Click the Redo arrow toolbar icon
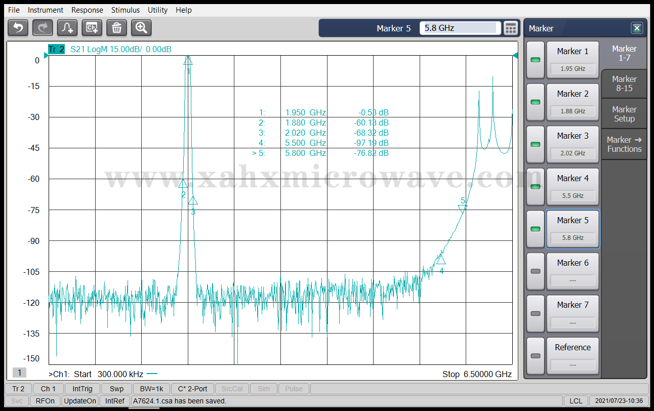Viewport: 654px width, 411px height. click(x=43, y=27)
